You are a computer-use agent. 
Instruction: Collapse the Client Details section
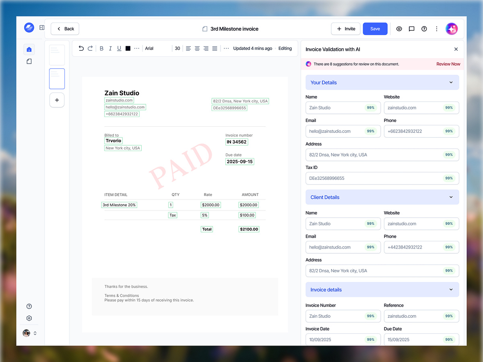(450, 197)
